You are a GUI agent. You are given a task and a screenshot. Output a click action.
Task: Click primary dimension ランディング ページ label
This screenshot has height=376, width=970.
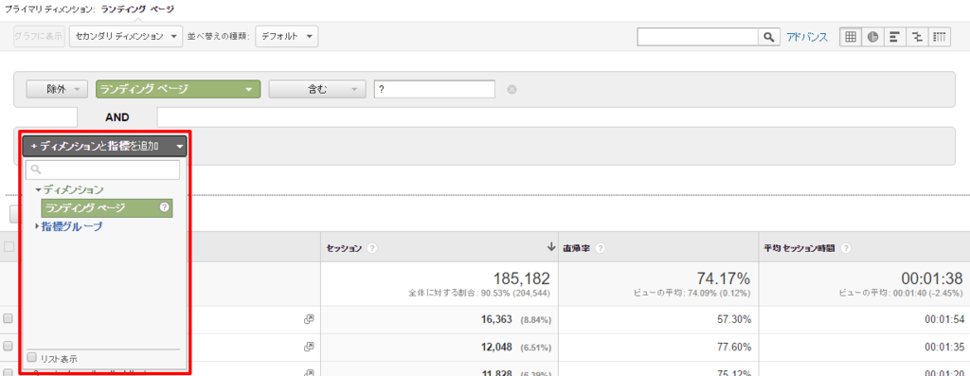(136, 9)
